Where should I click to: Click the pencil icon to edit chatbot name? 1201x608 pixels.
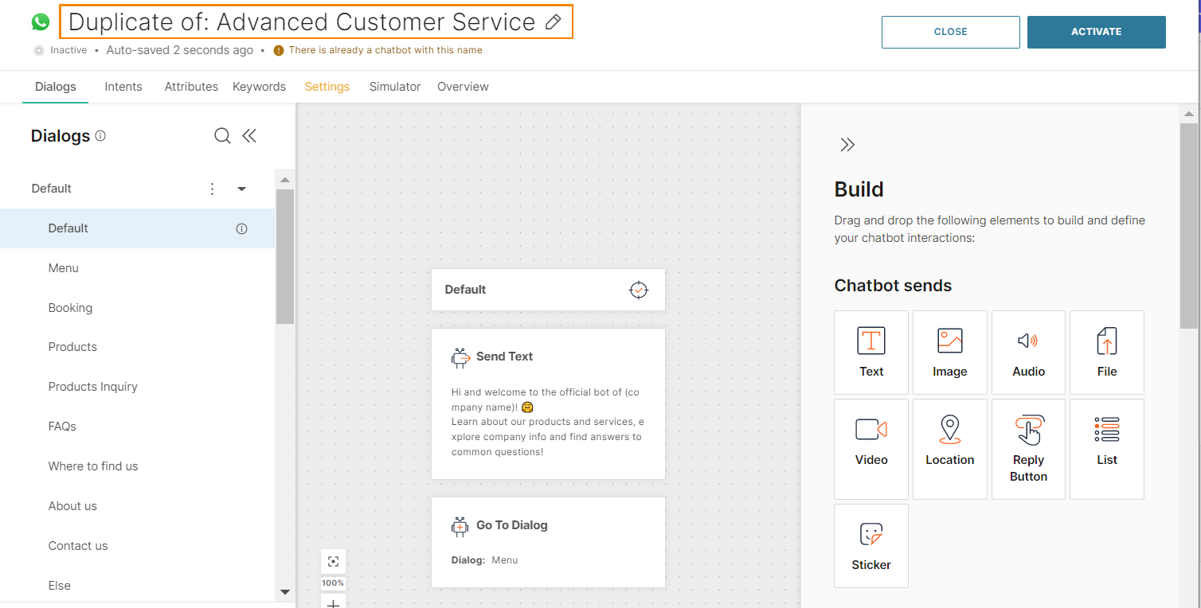pyautogui.click(x=554, y=21)
